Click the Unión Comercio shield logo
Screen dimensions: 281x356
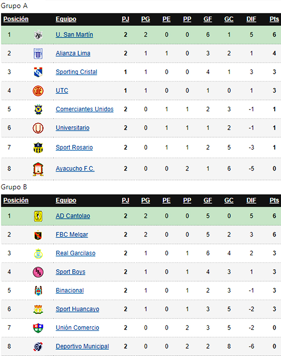(x=38, y=328)
